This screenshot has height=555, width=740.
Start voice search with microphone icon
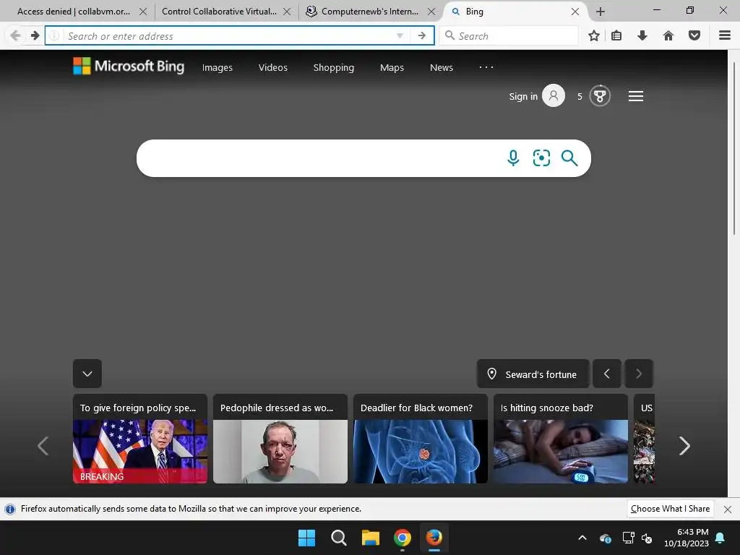(x=513, y=158)
